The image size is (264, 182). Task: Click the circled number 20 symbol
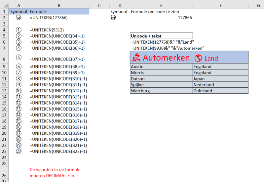tap(19, 151)
